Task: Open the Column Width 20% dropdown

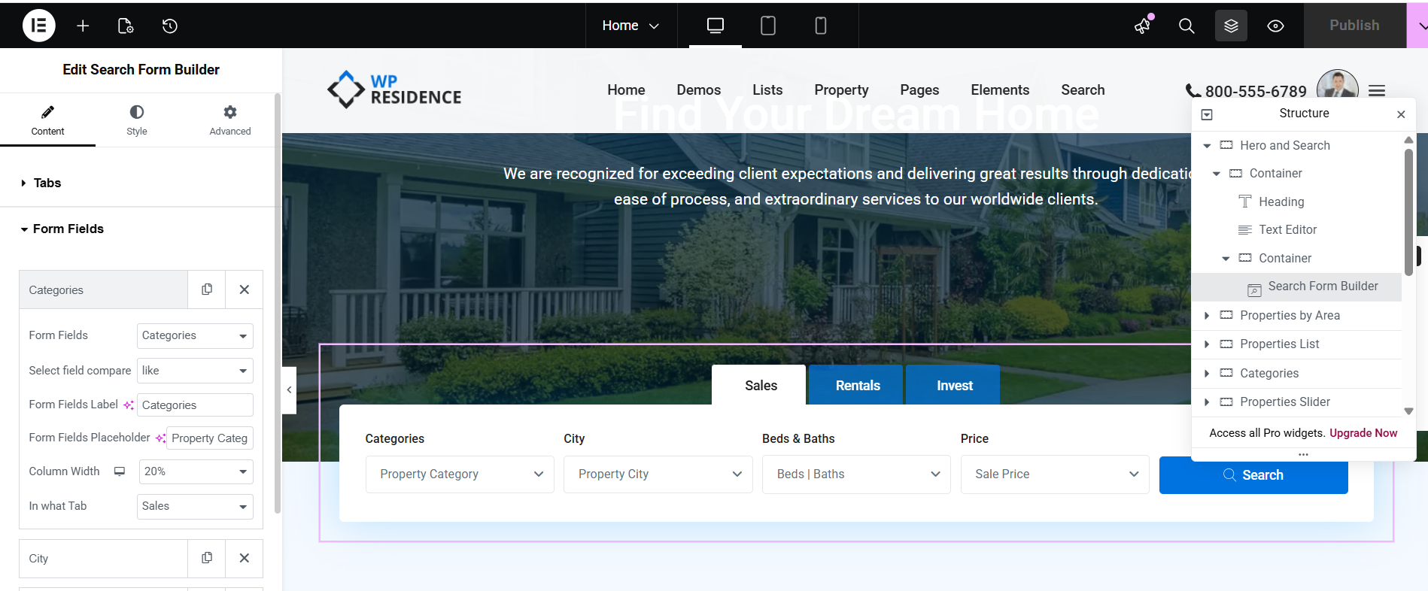Action: [195, 471]
